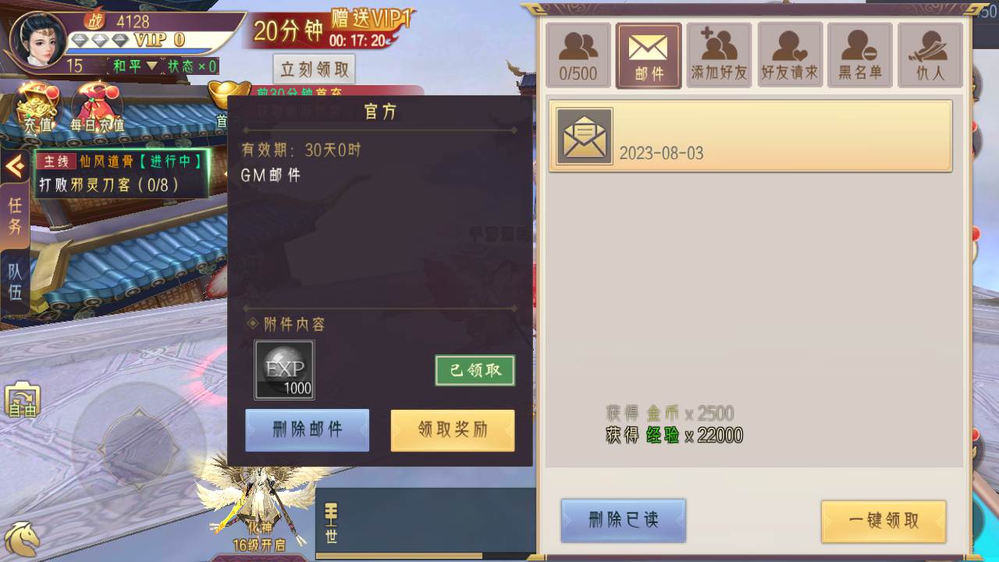Click the 立刻领取 claim now button
This screenshot has width=999, height=562.
(315, 69)
